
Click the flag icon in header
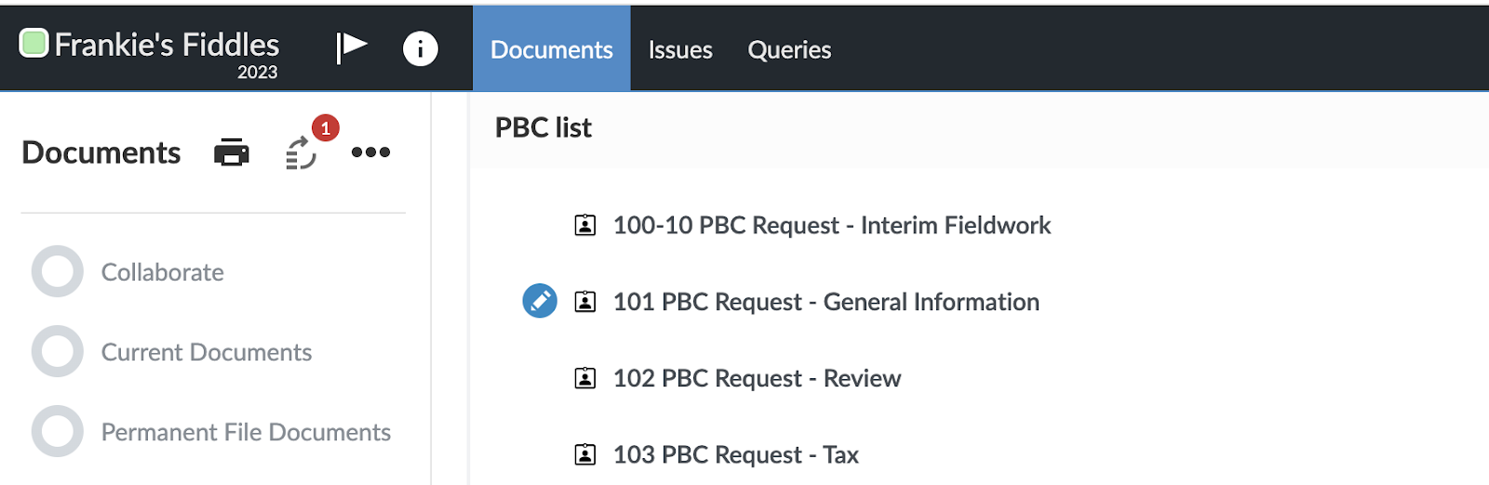351,46
